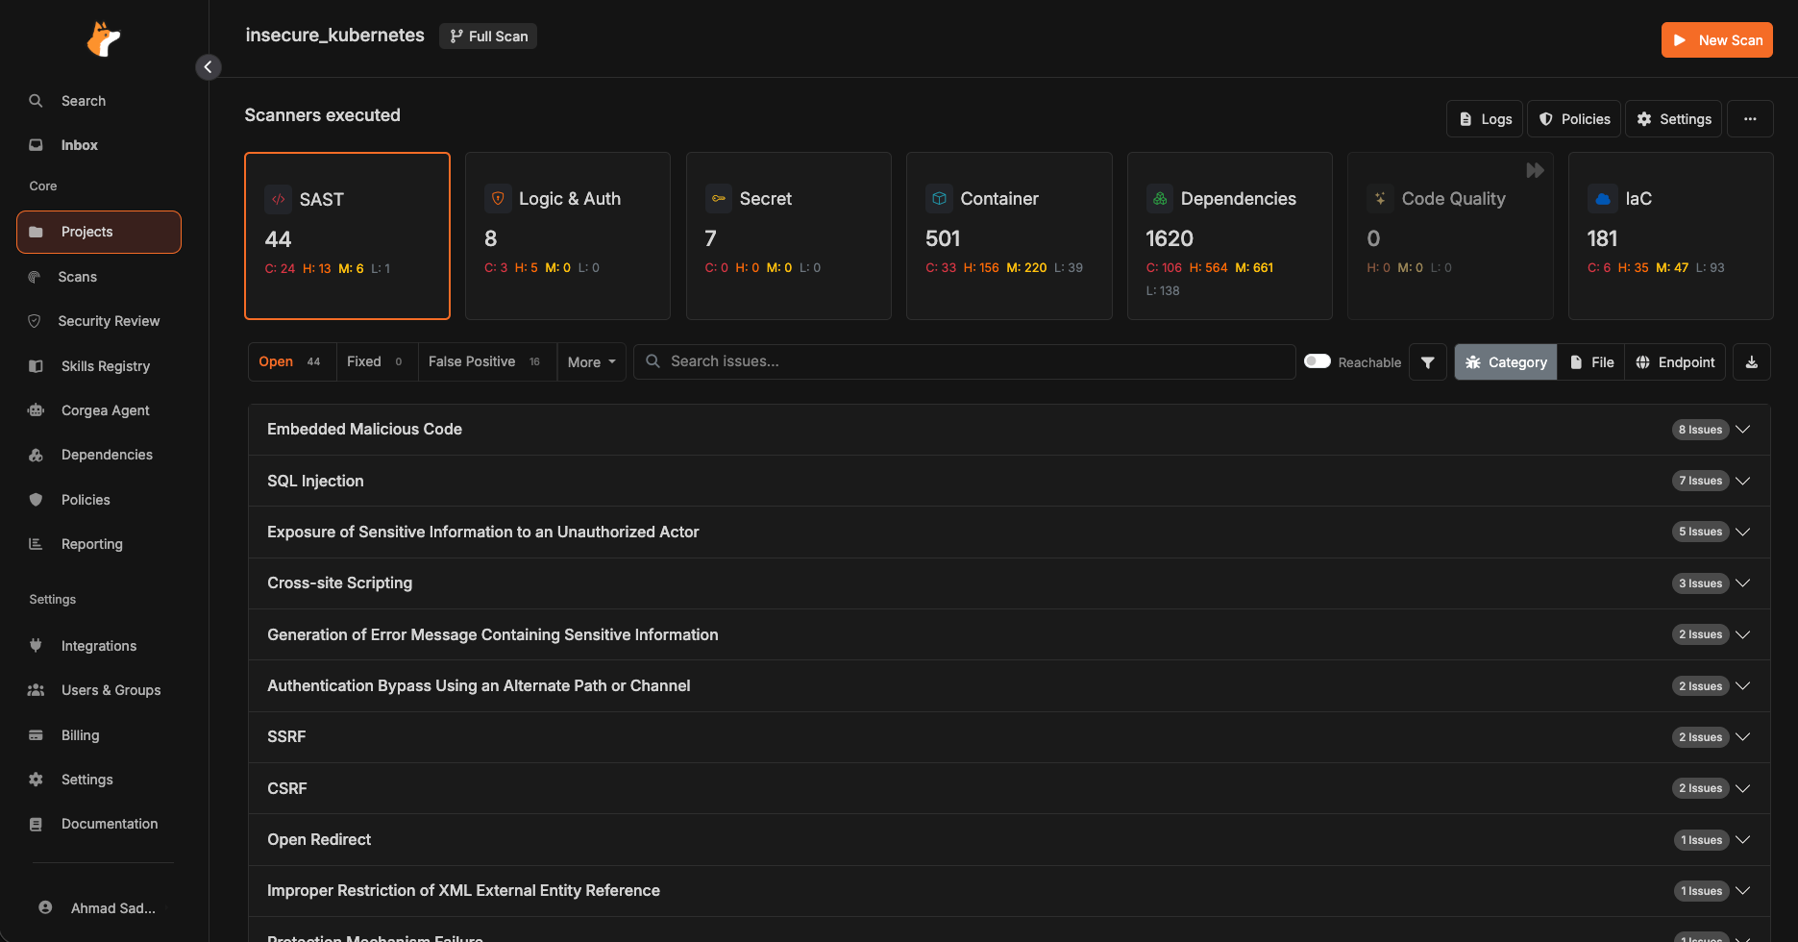Collapse the sidebar with the arrow button
Image resolution: width=1798 pixels, height=942 pixels.
209,66
